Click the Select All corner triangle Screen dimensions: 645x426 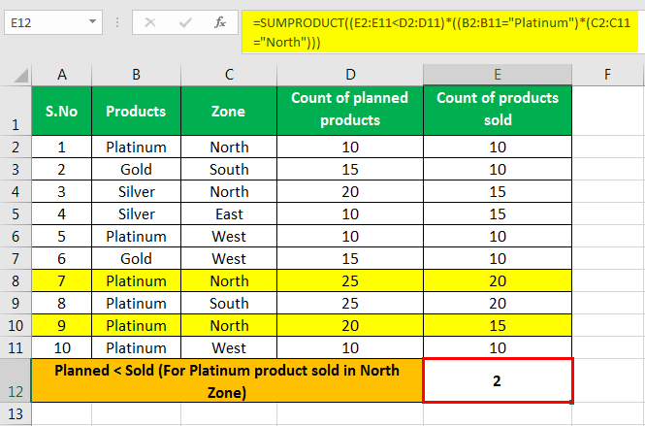[x=19, y=76]
